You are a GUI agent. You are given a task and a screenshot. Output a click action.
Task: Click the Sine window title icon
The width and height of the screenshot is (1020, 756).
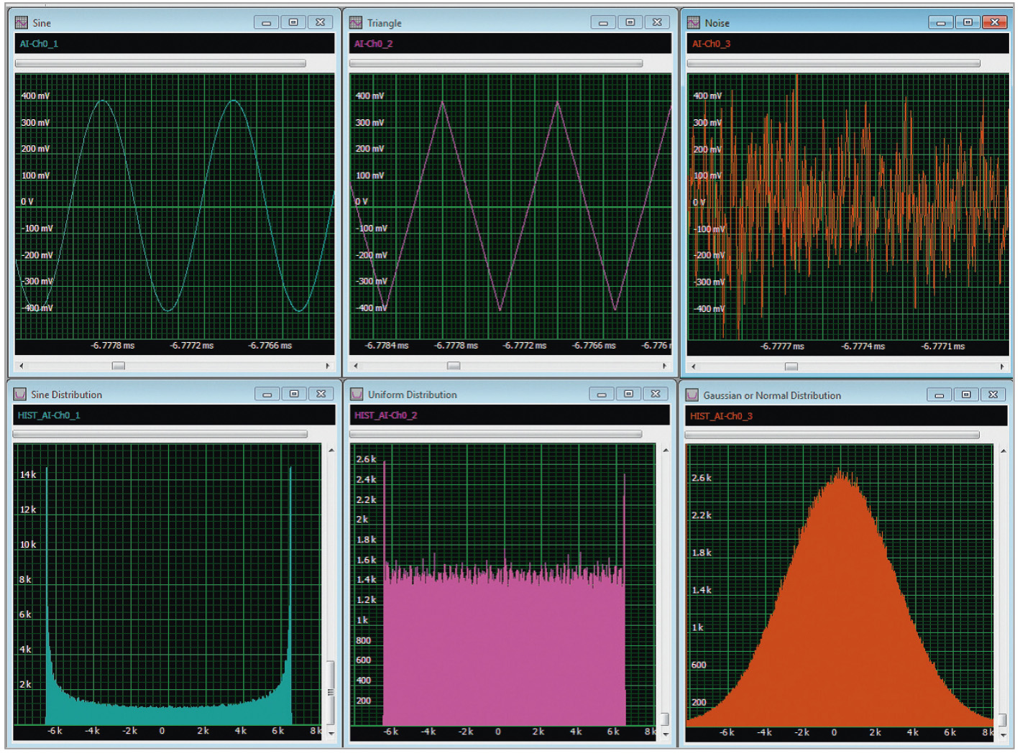[x=22, y=23]
